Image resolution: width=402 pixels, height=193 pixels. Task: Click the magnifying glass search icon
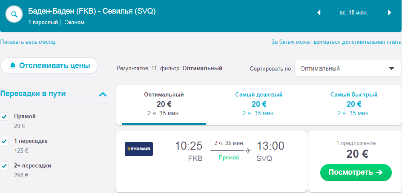click(x=14, y=14)
